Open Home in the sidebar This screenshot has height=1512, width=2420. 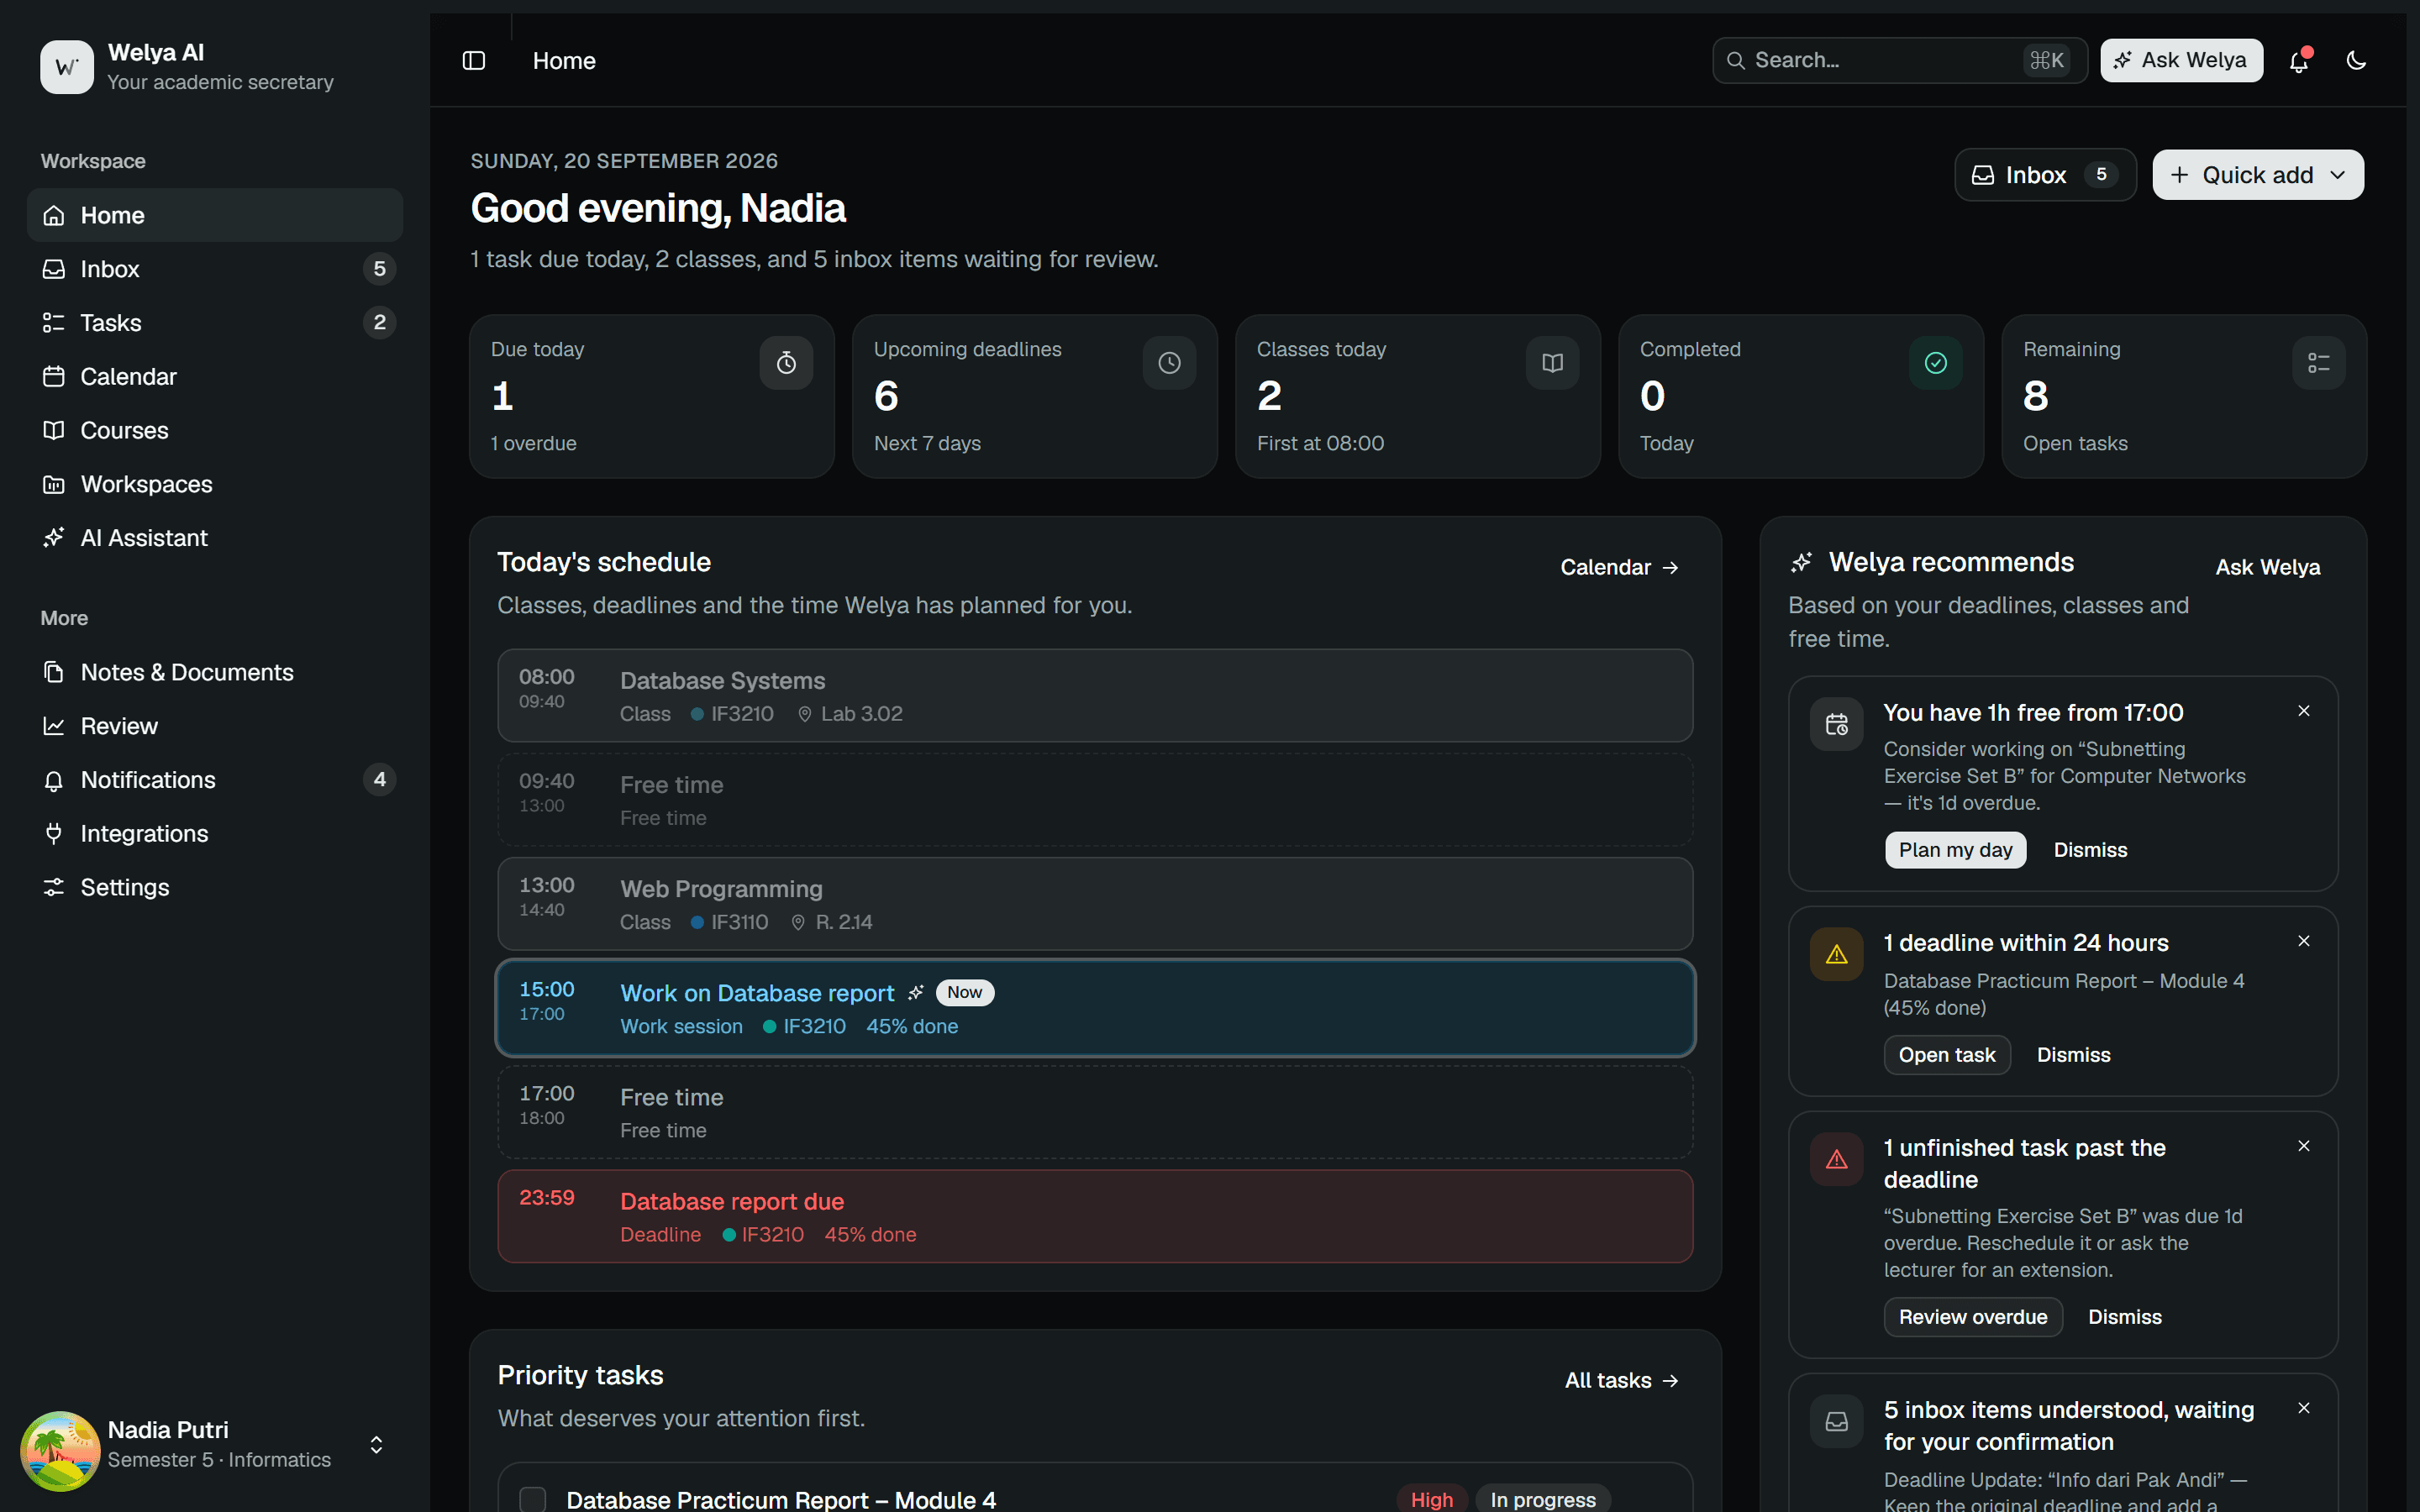(215, 215)
